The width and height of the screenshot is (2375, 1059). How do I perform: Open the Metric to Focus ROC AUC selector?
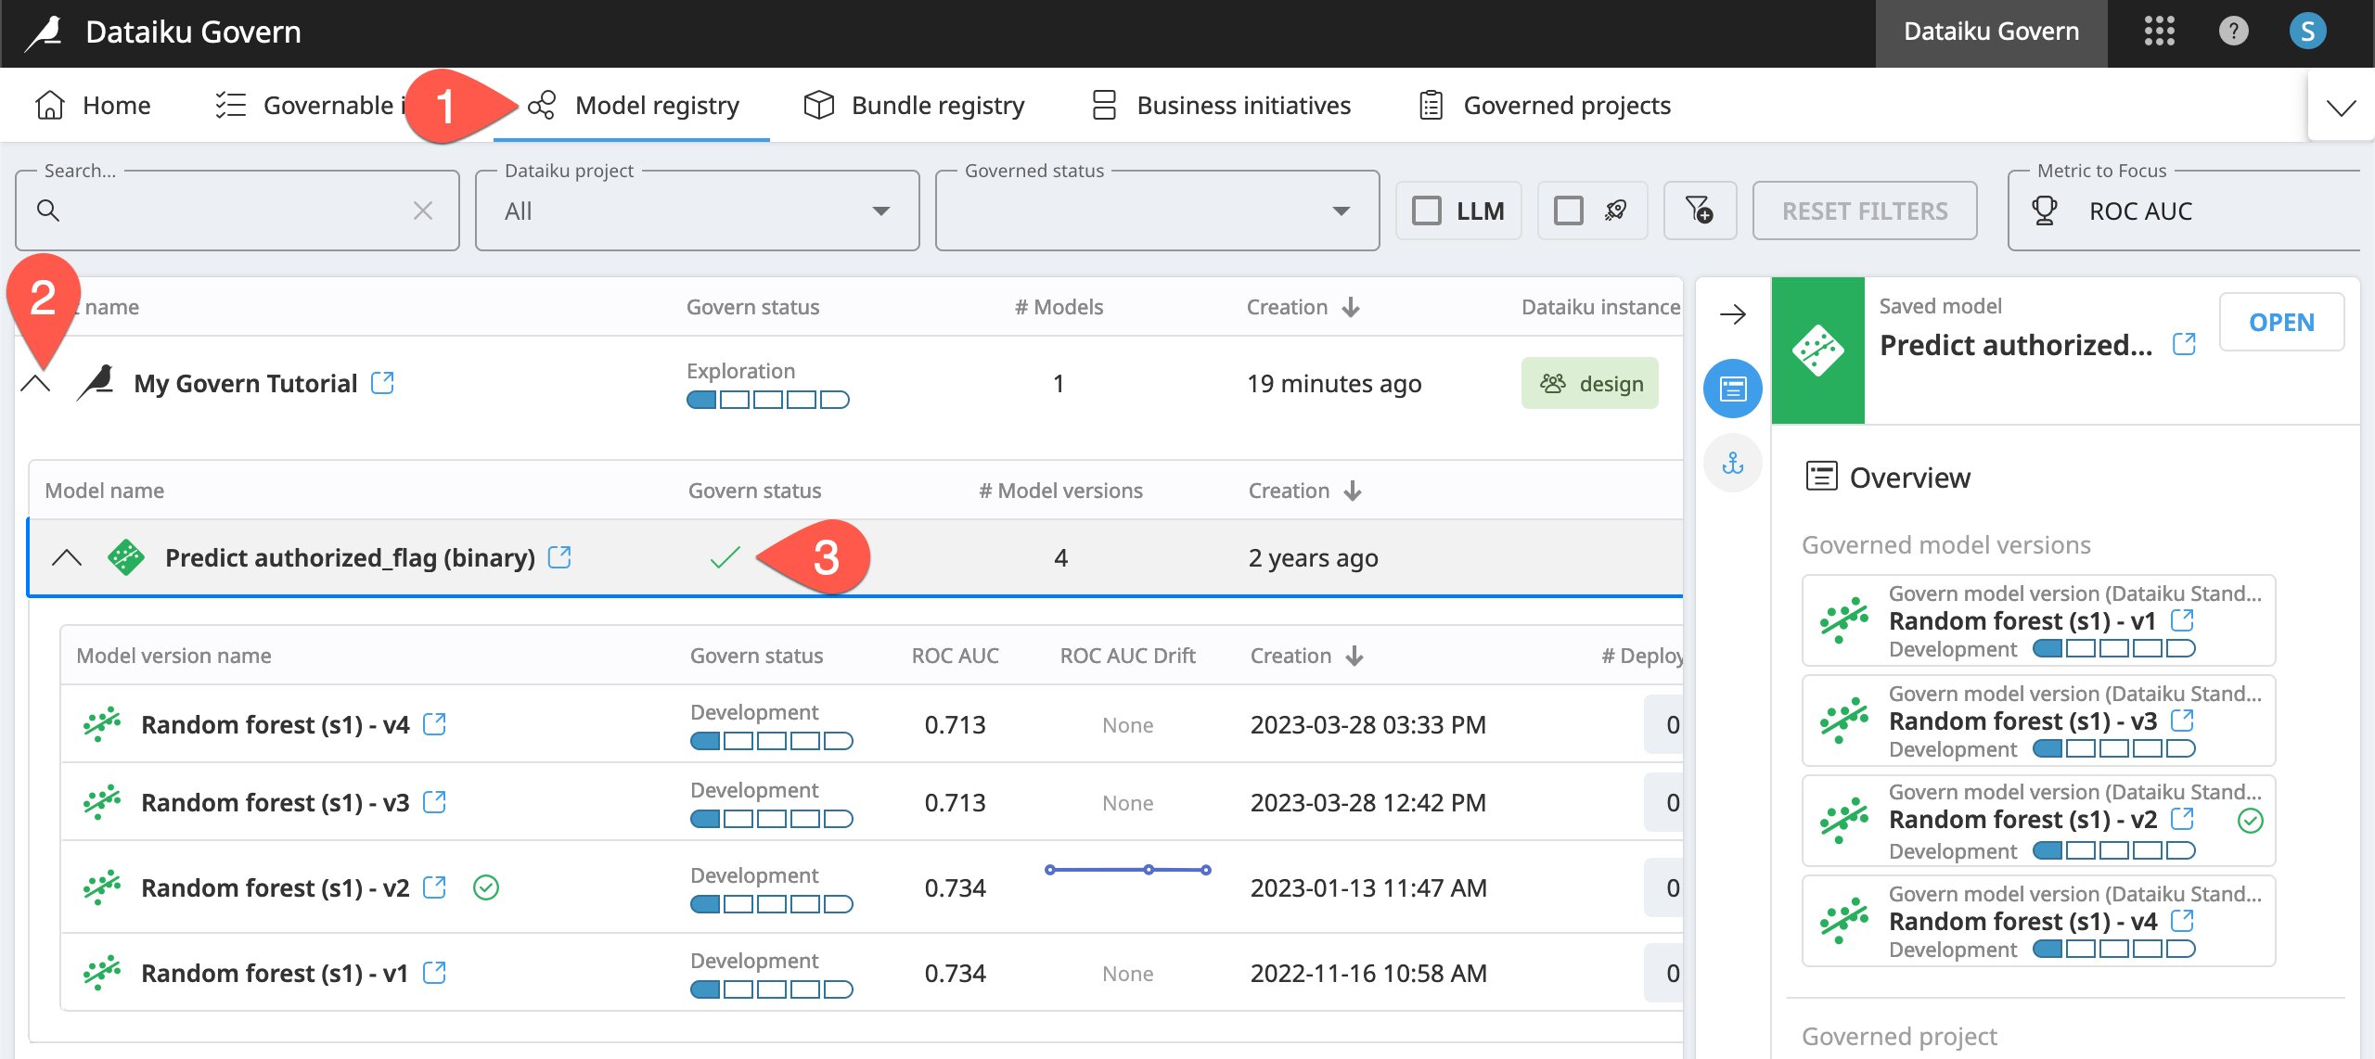[2183, 211]
